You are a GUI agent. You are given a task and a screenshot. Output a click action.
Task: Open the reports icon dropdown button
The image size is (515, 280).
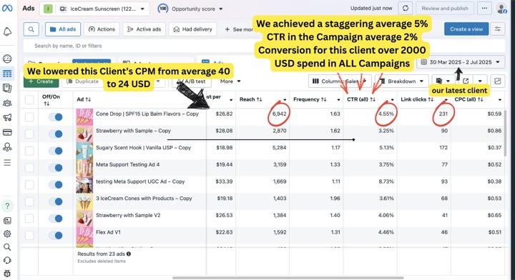tap(443, 81)
